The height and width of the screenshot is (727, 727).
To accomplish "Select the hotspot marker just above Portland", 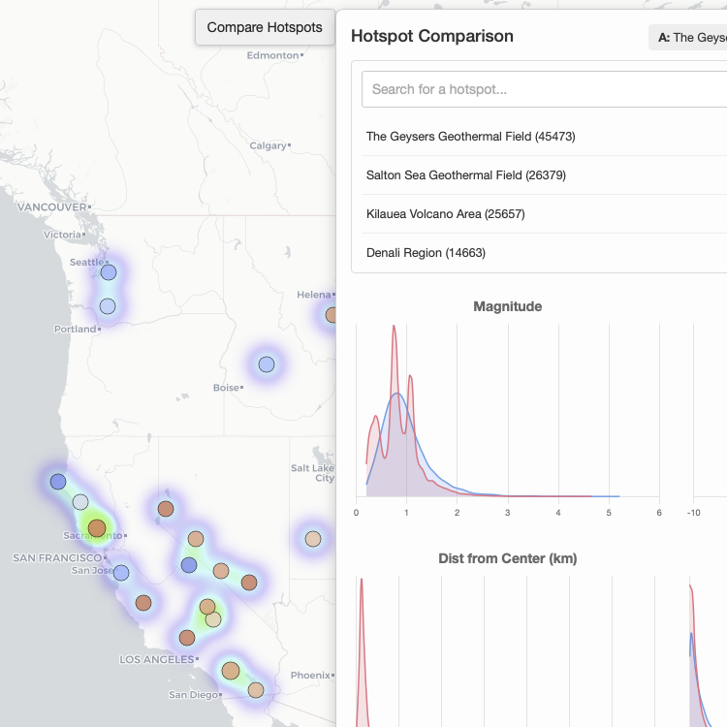I will (x=108, y=306).
